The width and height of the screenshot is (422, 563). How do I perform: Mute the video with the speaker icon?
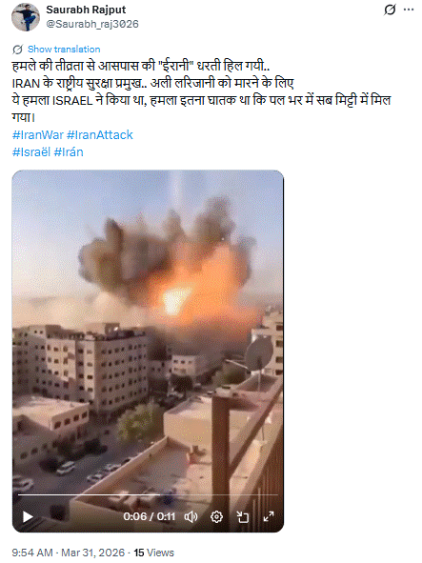coord(191,516)
